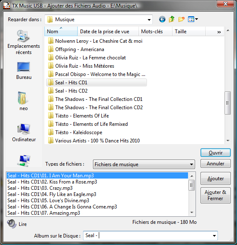Image resolution: width=237 pixels, height=245 pixels.
Task: Expand the Regarder dans folder dropdown
Action: coord(149,20)
